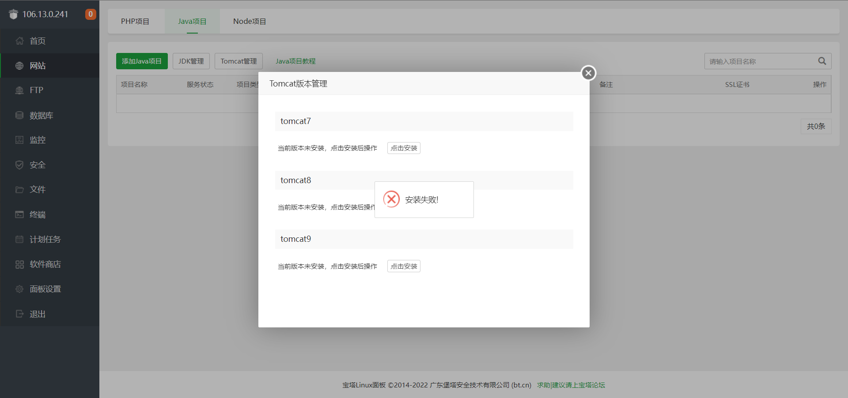Click the 共0条 pagination count
Viewport: 848px width, 398px height.
coord(816,126)
